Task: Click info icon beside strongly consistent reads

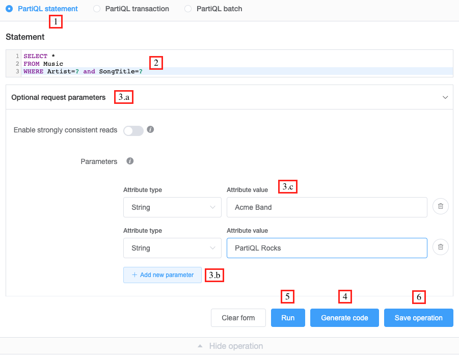Action: (x=150, y=130)
